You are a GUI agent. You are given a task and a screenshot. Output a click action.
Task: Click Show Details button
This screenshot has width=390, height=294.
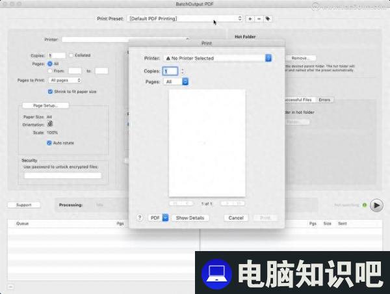(x=190, y=218)
